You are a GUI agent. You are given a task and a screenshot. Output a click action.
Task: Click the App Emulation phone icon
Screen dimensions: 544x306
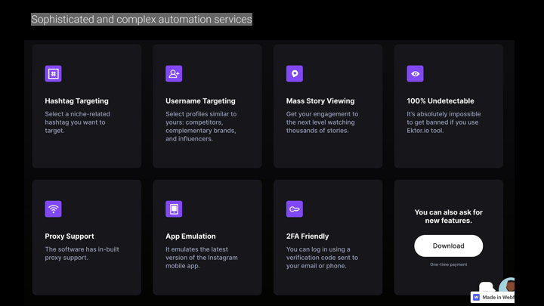pyautogui.click(x=174, y=209)
